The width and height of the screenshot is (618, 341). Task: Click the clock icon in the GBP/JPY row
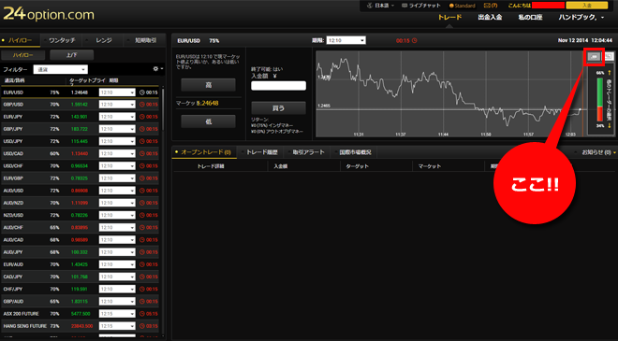pos(142,129)
